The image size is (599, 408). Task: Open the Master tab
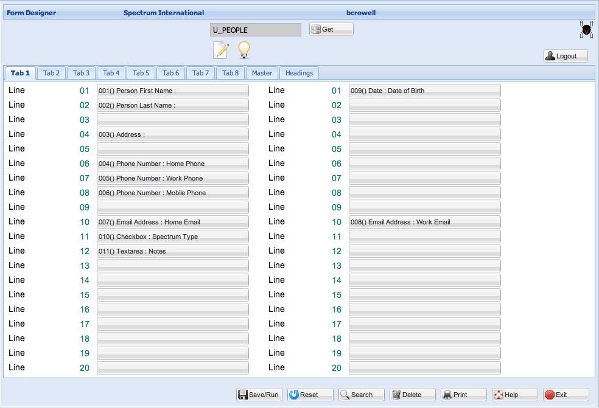[262, 73]
